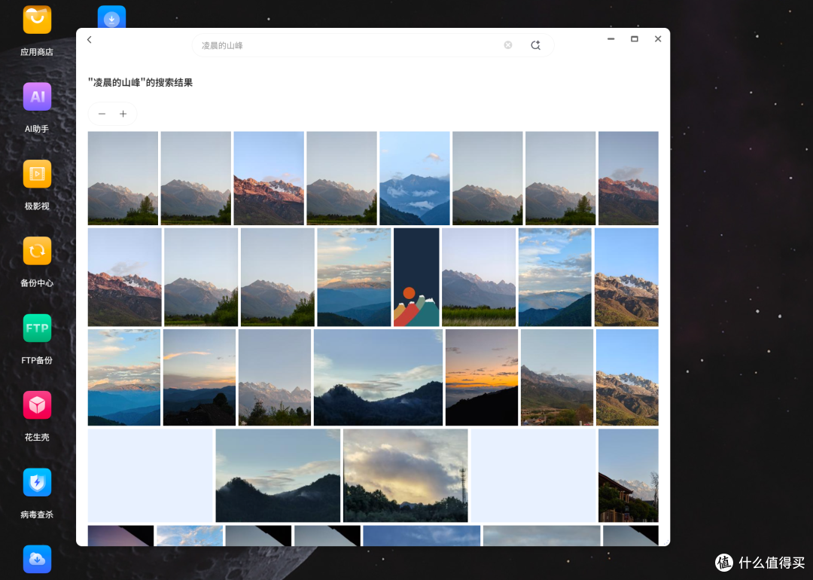Open the blue misty mountain photo in first row
813x580 pixels.
414,178
